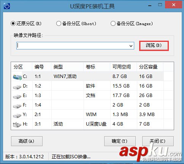Click the WIM volume label
Image resolution: width=184 pixels, height=164 pixels.
pyautogui.click(x=91, y=115)
